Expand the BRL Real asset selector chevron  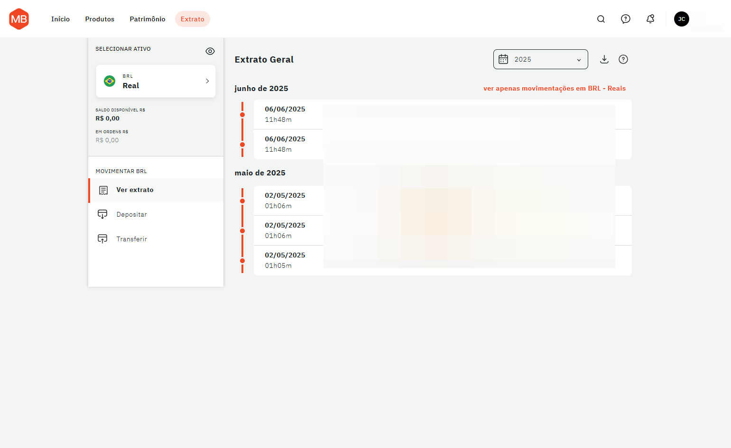click(207, 81)
